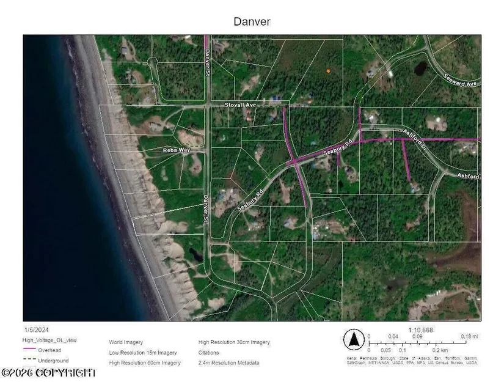Image resolution: width=504 pixels, height=390 pixels.
Task: Click 2.4m Resolution Metadata entry
Action: (228, 363)
